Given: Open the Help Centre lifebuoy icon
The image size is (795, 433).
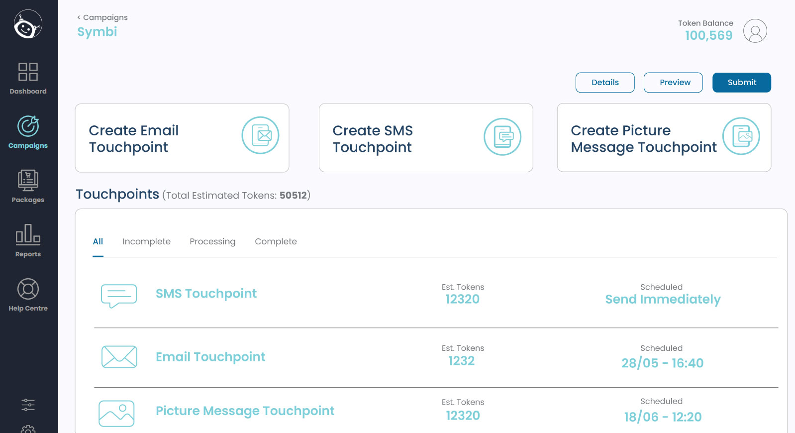Looking at the screenshot, I should pos(28,289).
